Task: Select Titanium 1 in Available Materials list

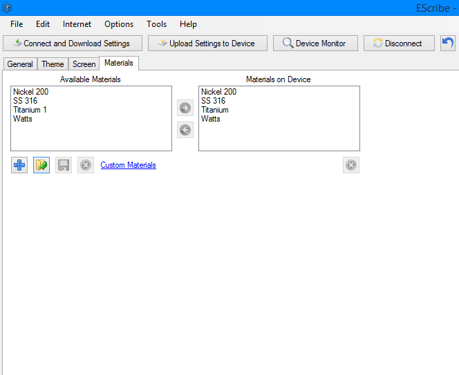Action: tap(30, 110)
